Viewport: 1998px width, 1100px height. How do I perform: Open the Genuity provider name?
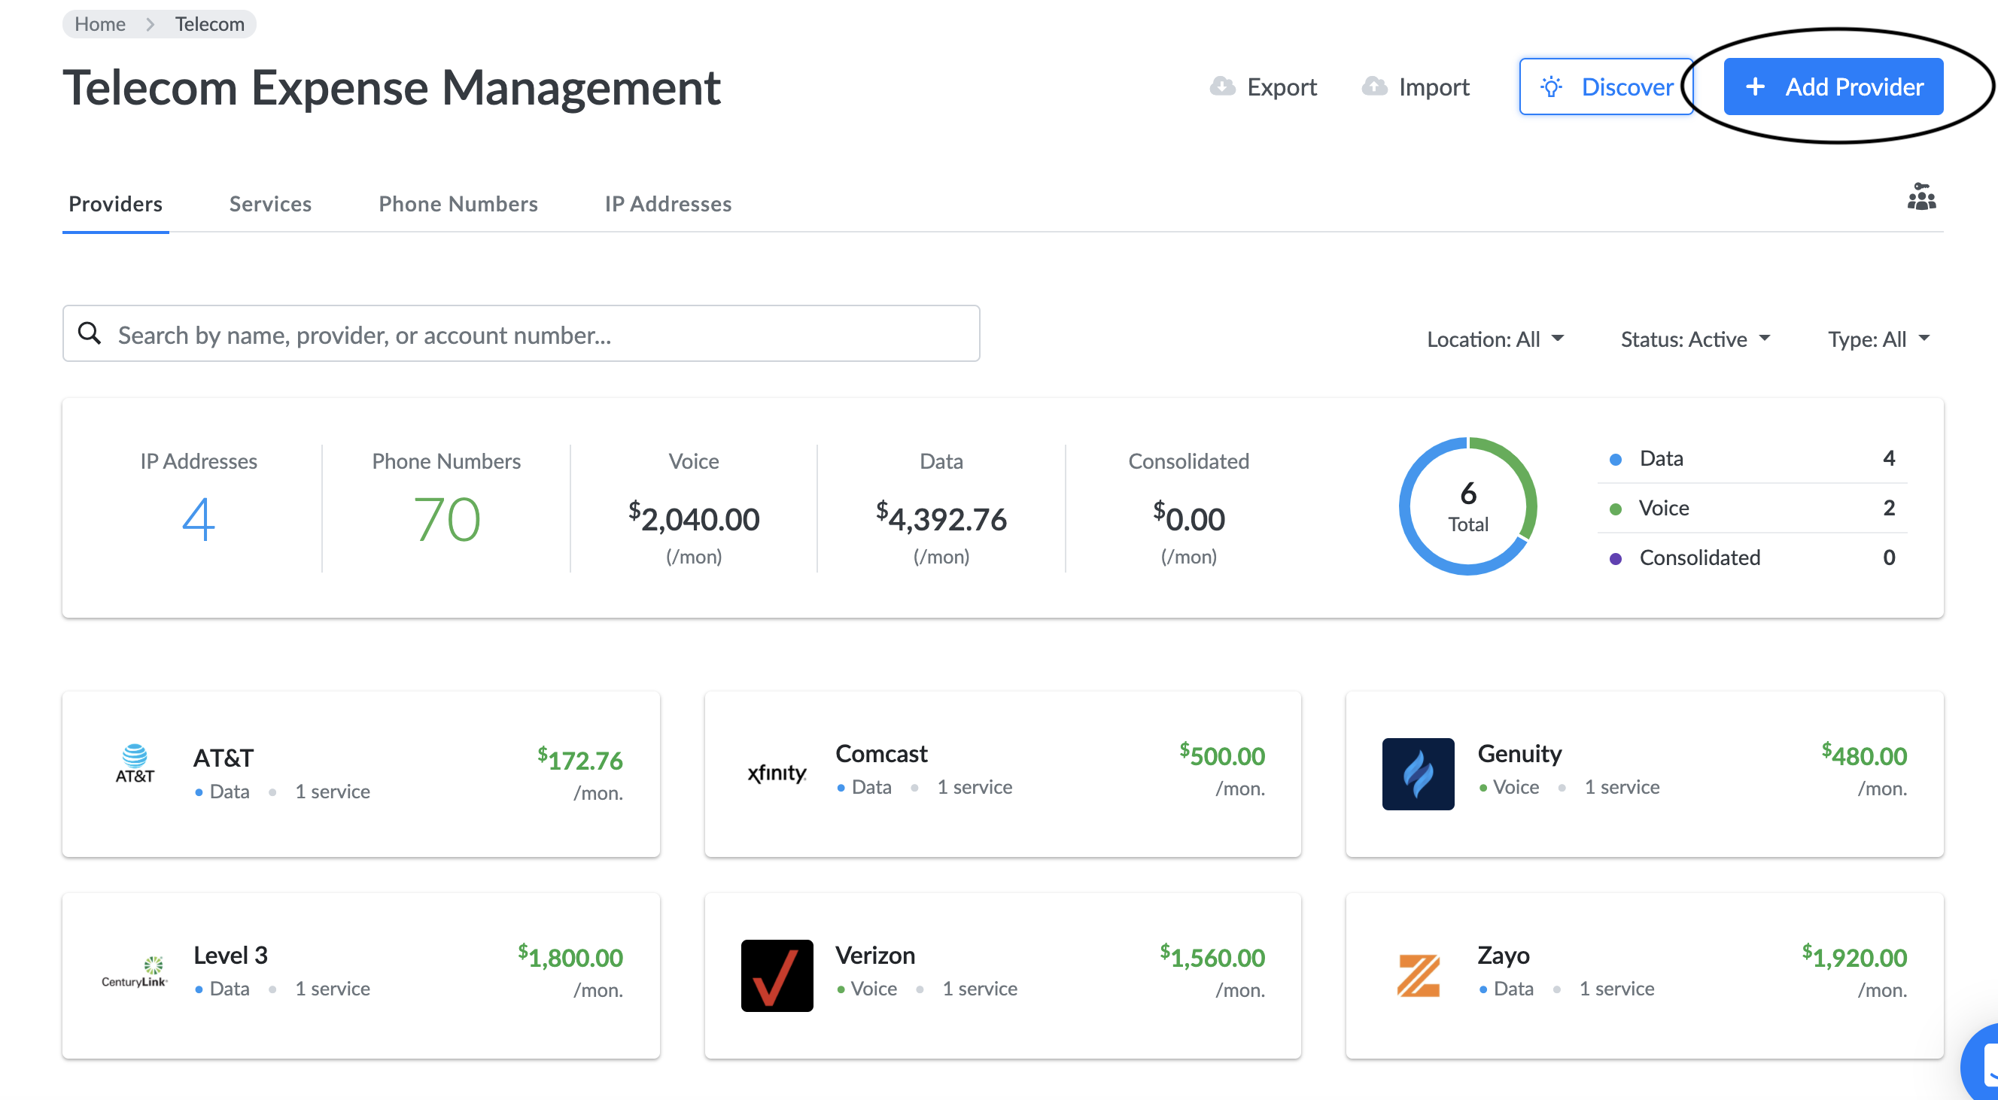point(1519,753)
